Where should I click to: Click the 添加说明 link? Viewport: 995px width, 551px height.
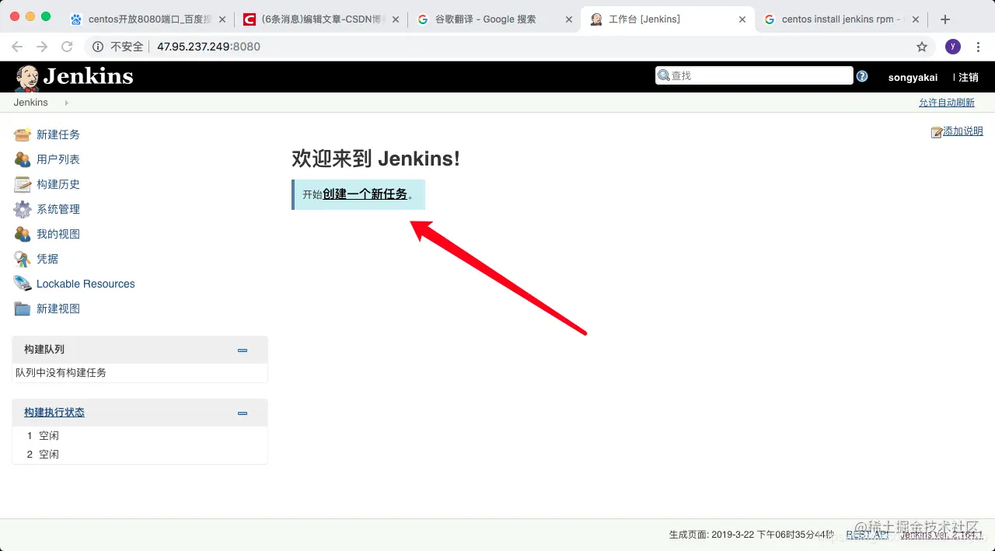coord(963,131)
